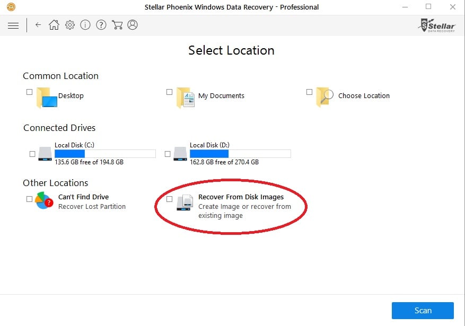Open settings via the gear icon
Image resolution: width=465 pixels, height=326 pixels.
(70, 25)
